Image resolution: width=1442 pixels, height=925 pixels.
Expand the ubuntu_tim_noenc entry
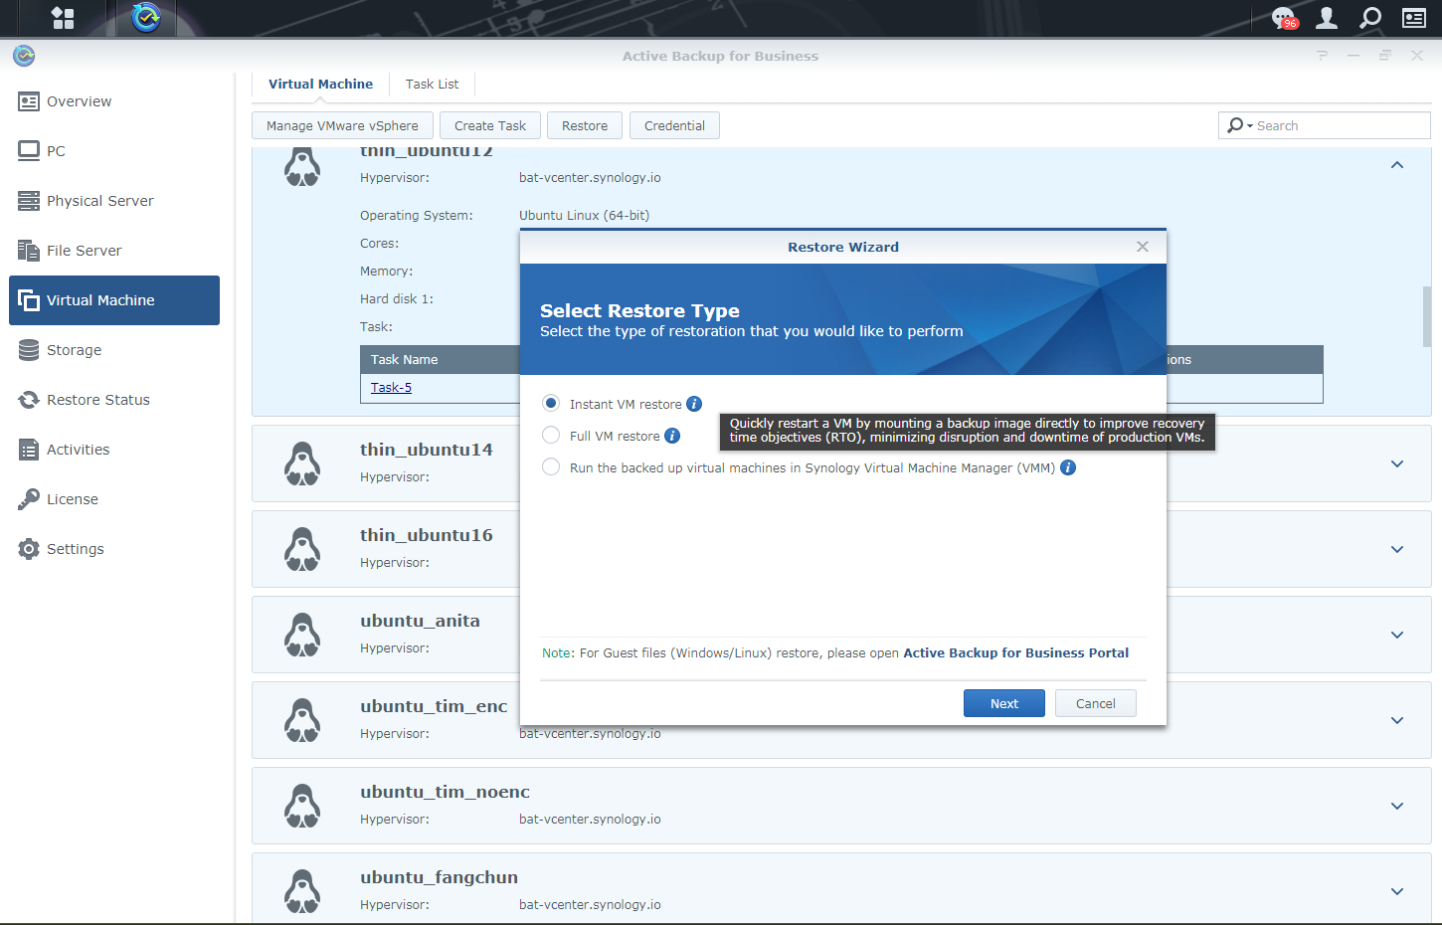tap(1396, 806)
